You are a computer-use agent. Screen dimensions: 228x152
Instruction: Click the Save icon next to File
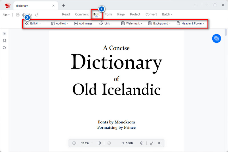coord(18,15)
